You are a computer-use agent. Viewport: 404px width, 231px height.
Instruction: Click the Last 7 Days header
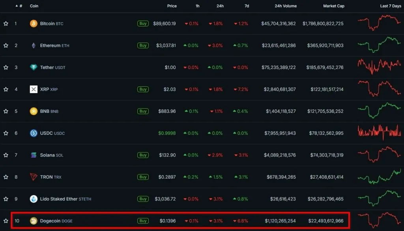391,6
